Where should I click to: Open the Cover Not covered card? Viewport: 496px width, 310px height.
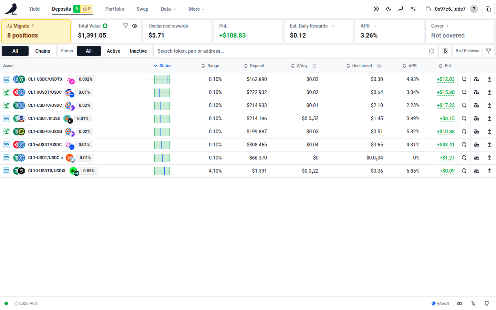(459, 31)
